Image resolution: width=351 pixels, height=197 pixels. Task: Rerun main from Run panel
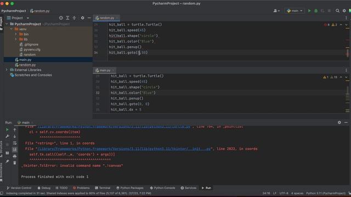point(7,130)
